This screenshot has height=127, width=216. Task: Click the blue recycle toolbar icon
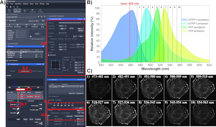pos(17,7)
